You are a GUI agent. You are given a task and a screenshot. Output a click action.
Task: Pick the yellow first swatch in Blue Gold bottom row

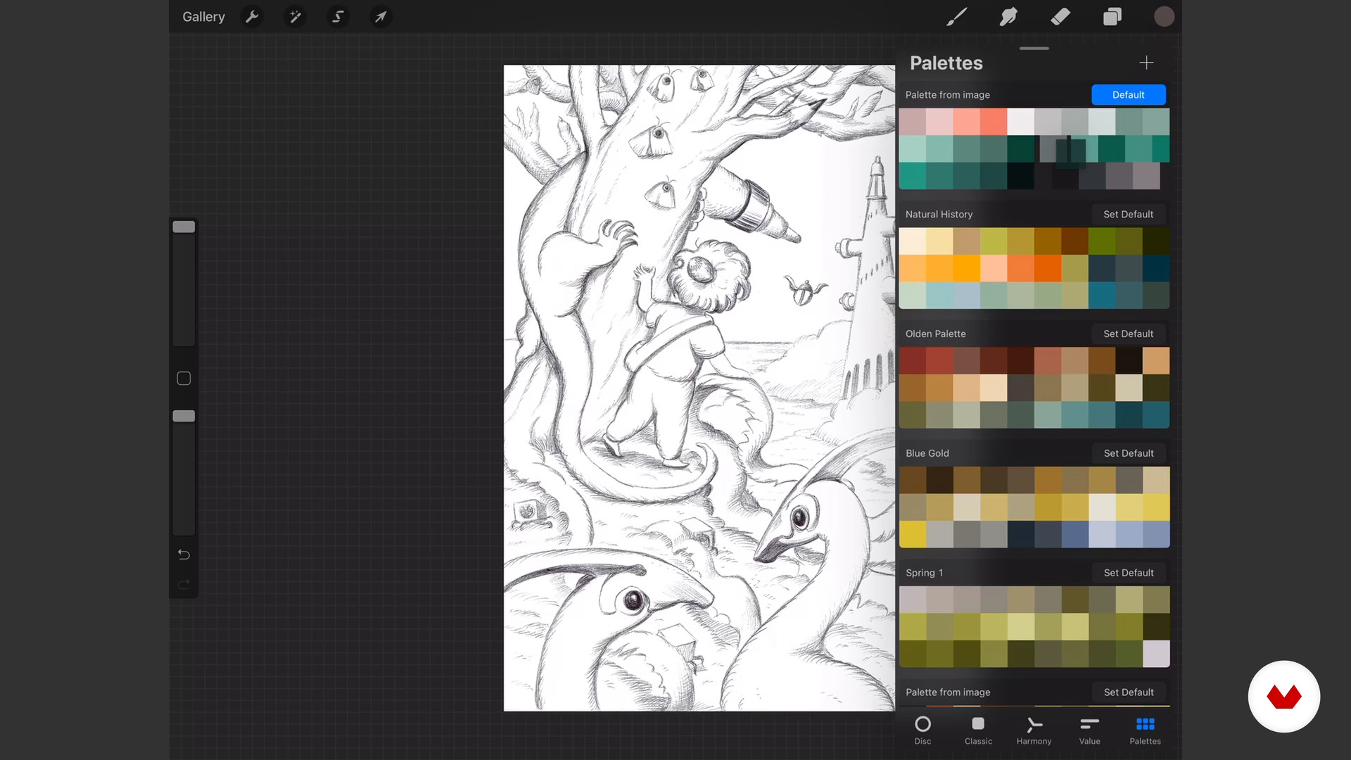pyautogui.click(x=913, y=534)
